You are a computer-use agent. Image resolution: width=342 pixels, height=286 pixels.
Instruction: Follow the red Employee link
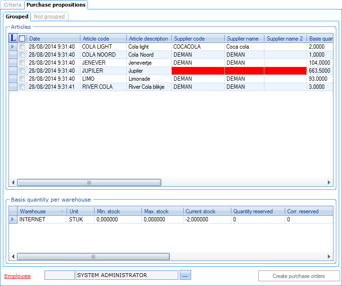[x=17, y=276]
